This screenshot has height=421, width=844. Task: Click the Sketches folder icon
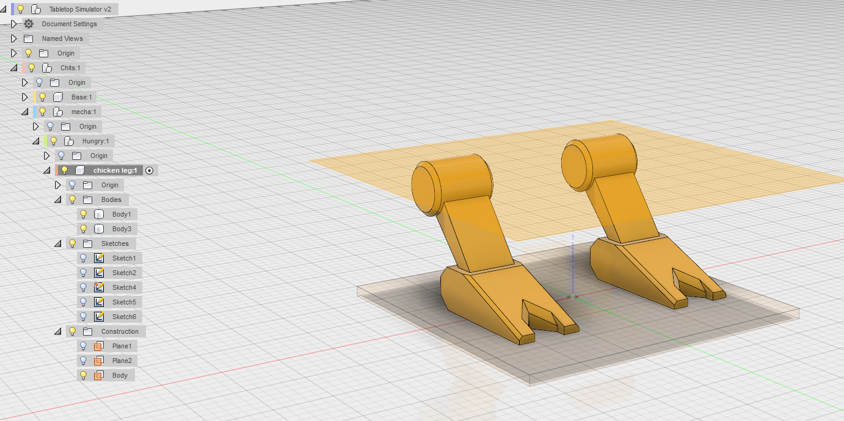pos(87,243)
